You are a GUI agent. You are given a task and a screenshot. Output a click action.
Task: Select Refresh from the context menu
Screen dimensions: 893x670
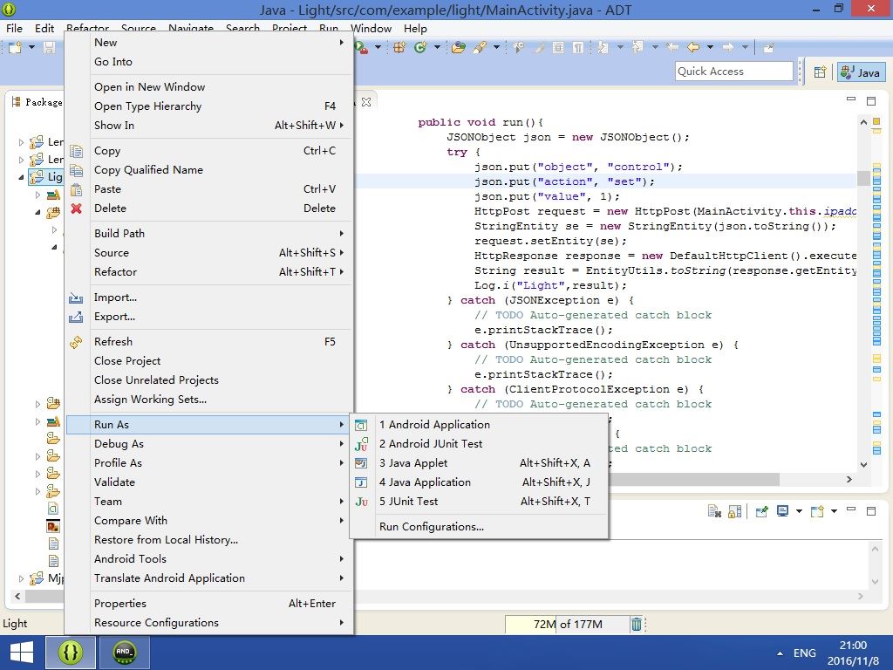click(x=113, y=342)
